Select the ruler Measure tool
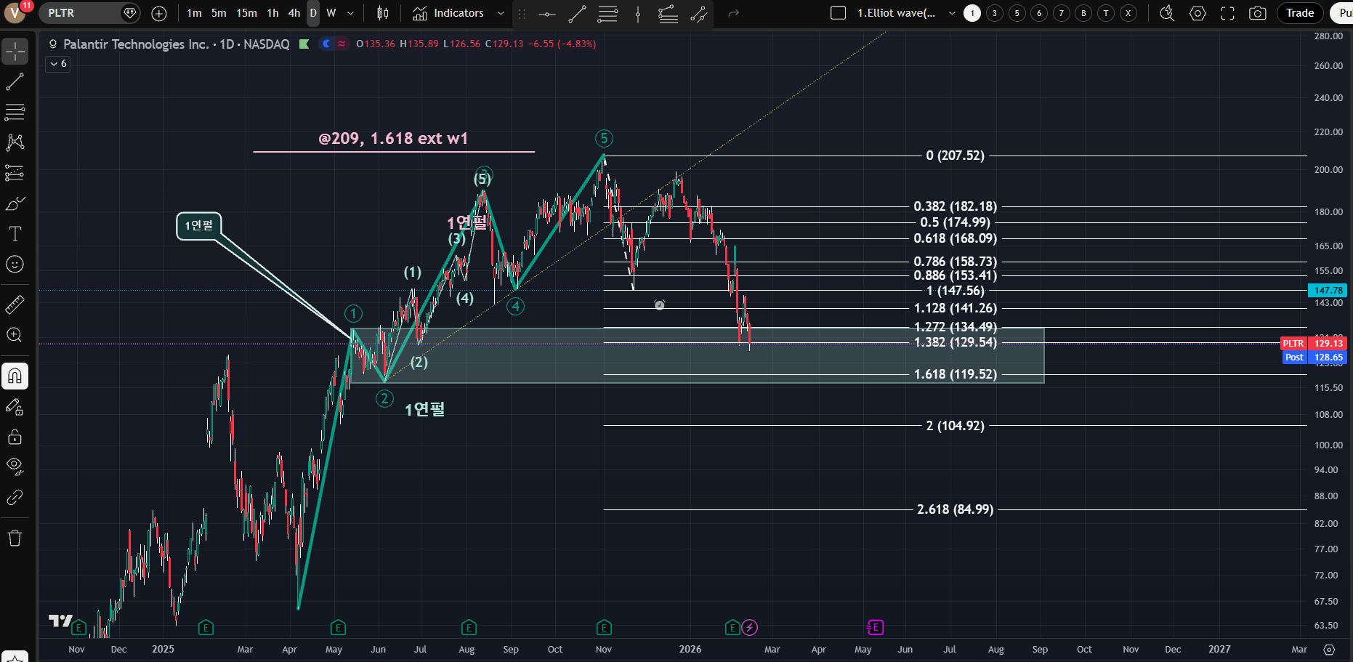The height and width of the screenshot is (662, 1353). click(x=15, y=304)
